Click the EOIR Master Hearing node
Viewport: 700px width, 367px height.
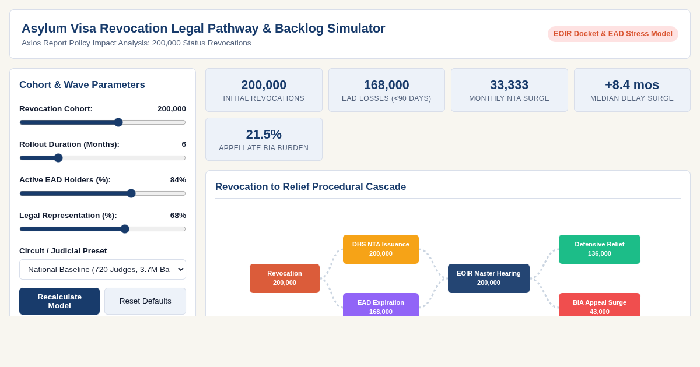[x=489, y=278]
